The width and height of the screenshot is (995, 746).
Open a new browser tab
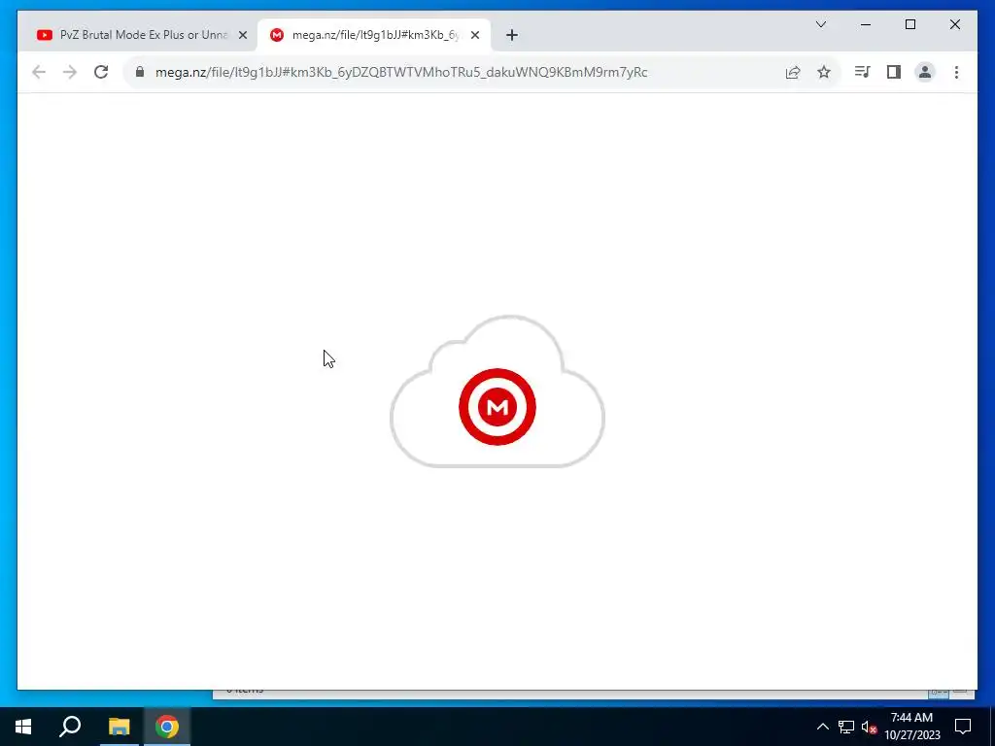(511, 35)
